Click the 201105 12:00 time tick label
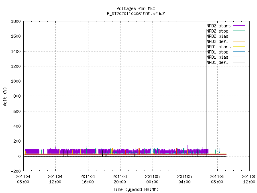Viewport: 257px width, 193px height. 249,179
